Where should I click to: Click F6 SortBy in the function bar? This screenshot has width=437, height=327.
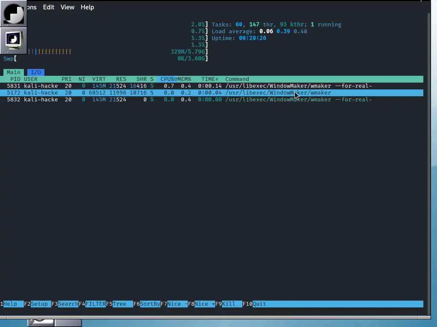tap(147, 304)
